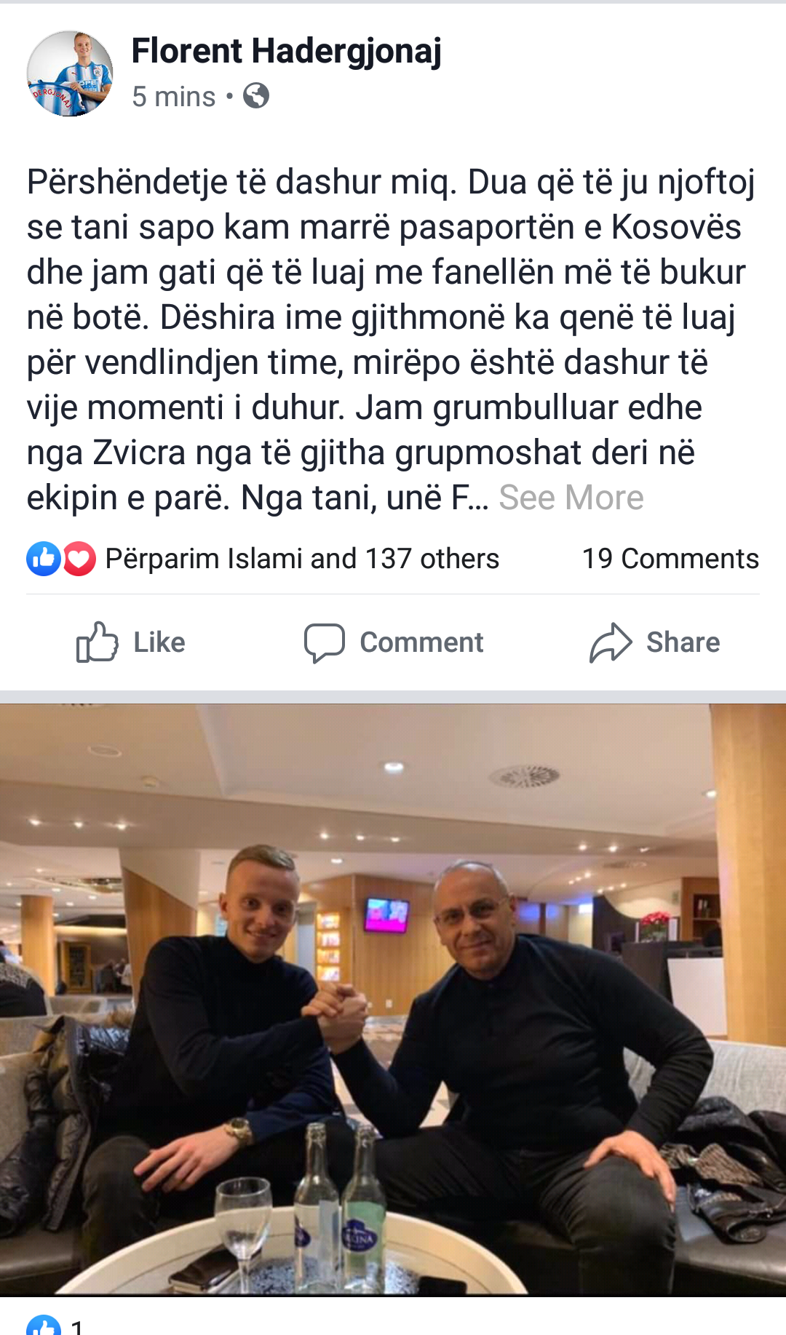Screen dimensions: 786x1335
Task: Click the post text beginning Përshëndetje
Action: point(392,339)
